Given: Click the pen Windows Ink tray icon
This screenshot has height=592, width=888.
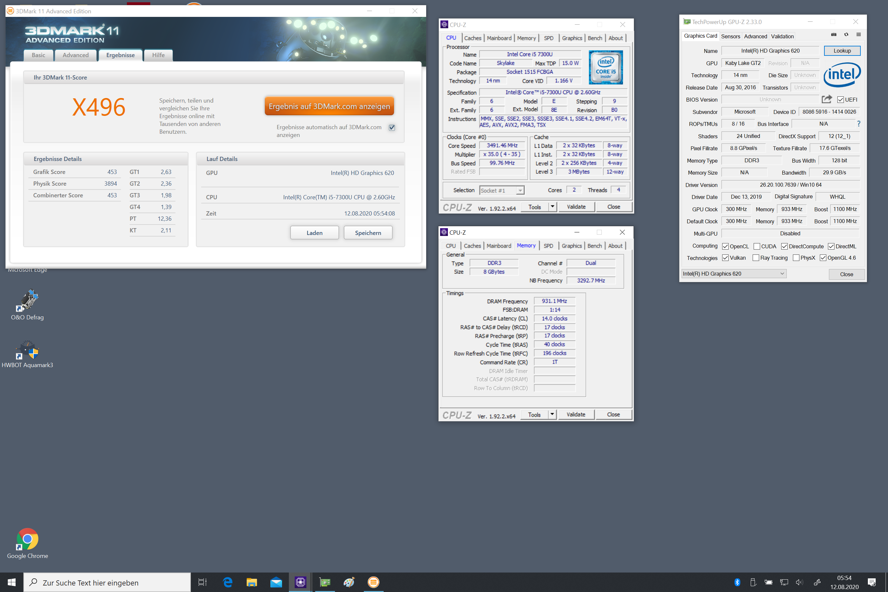Looking at the screenshot, I should pos(817,582).
